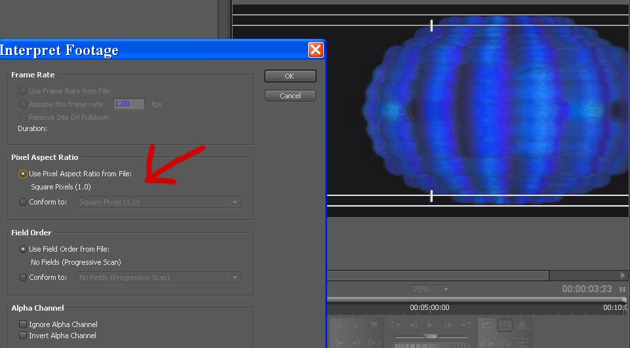
Task: Open the Trim monitor icon
Action: [x=522, y=342]
